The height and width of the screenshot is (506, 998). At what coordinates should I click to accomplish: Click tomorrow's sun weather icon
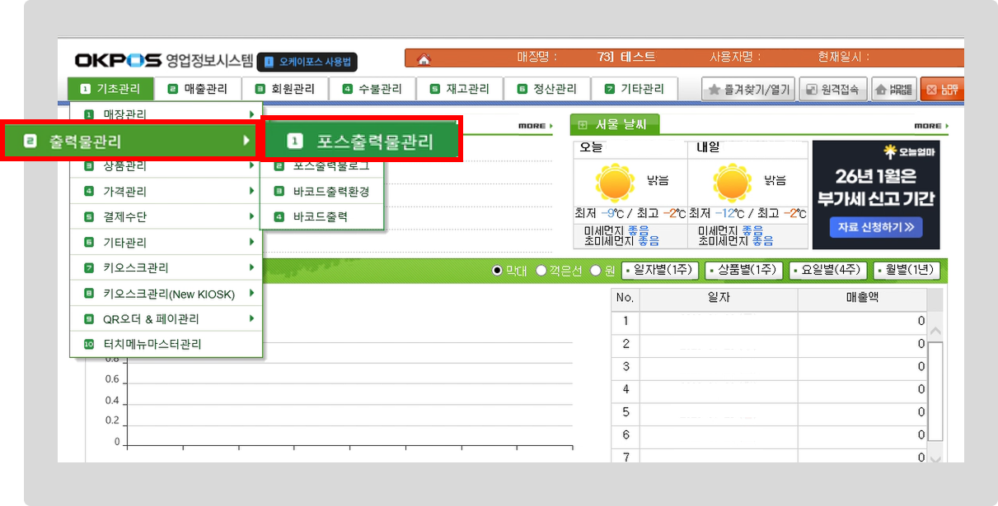point(733,183)
